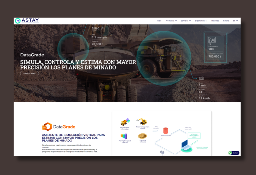
Task: Select the Fleet Management System excavator icon
Action: (x=142, y=122)
